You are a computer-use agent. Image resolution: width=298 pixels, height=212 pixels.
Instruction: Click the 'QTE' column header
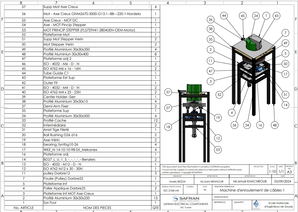point(156,208)
